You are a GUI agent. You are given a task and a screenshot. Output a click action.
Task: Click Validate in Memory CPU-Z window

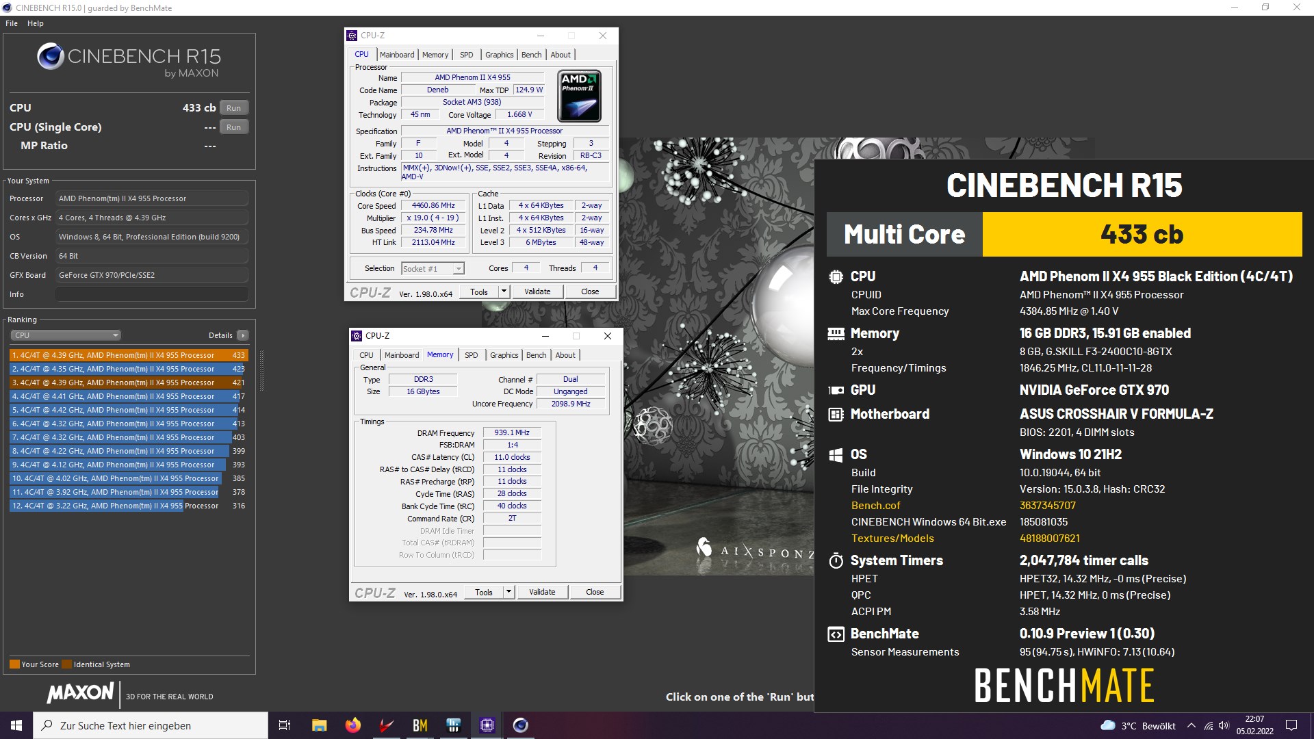[542, 592]
